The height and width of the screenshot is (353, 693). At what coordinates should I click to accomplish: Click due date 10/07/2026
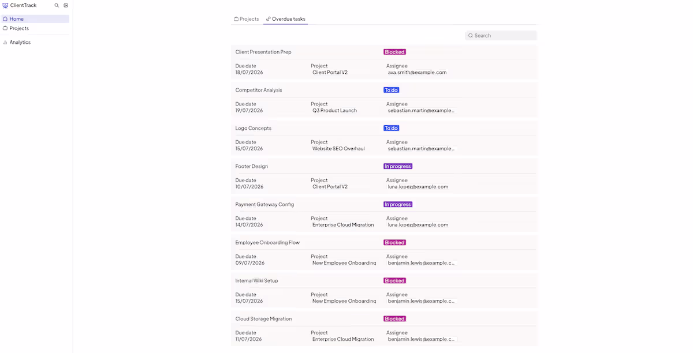tap(249, 187)
